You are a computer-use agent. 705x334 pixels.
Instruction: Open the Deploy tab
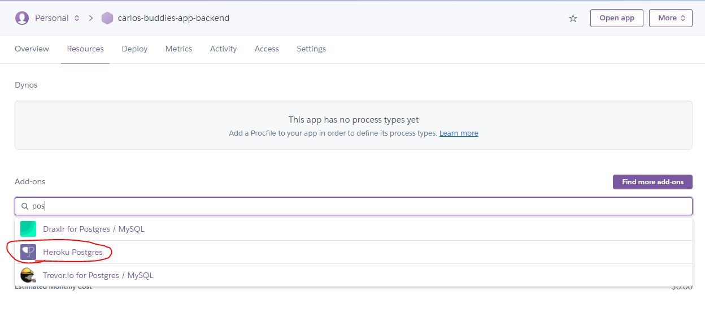(134, 49)
